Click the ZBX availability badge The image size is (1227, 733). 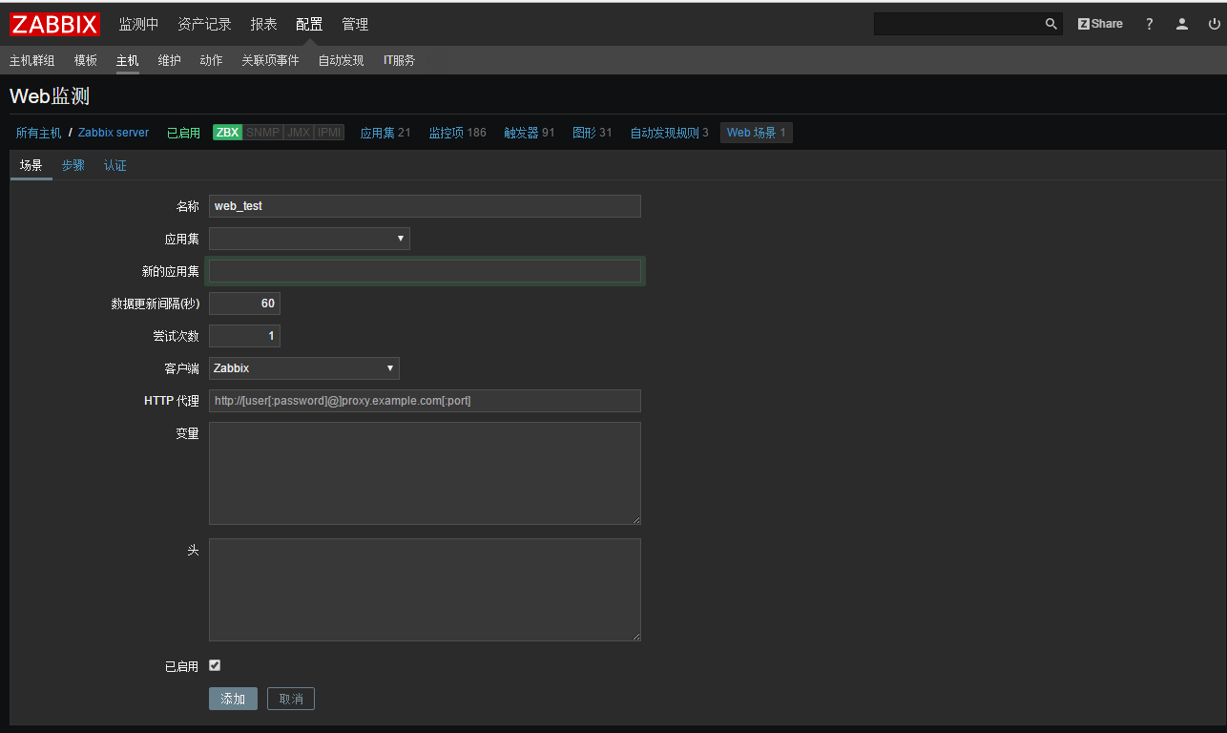coord(228,133)
